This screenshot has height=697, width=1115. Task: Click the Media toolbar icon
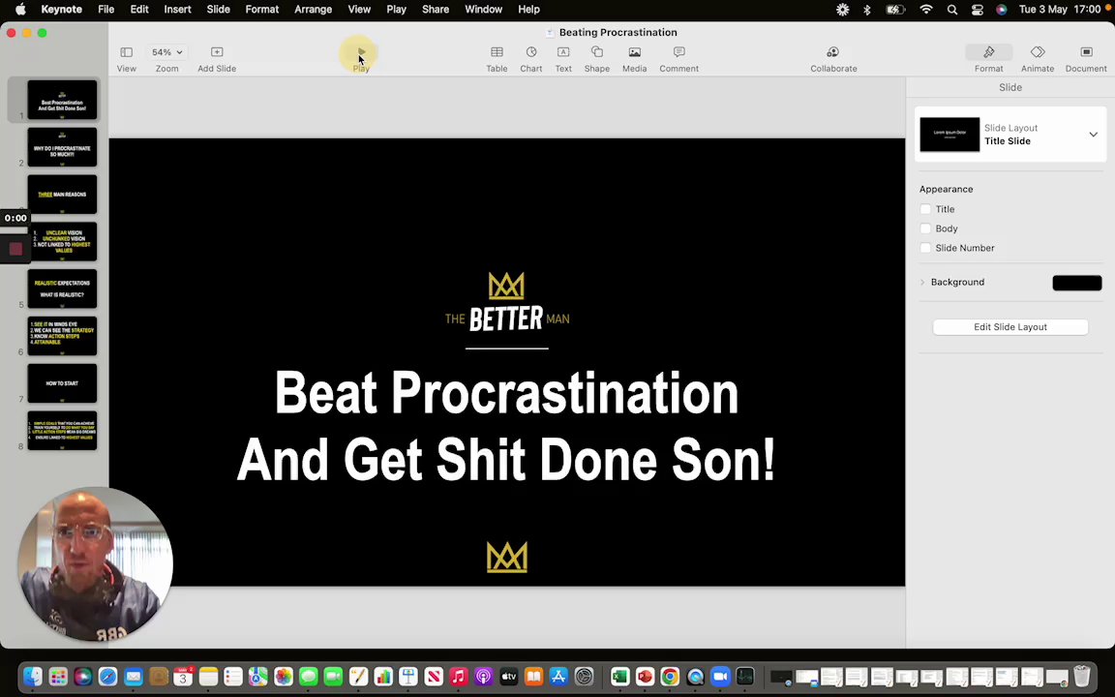tap(634, 52)
